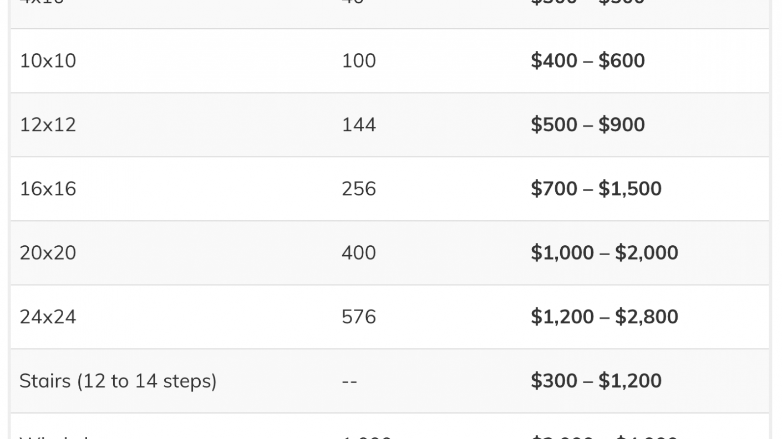
Task: Click the Stairs (12 to 14 steps) label
Action: tap(118, 381)
